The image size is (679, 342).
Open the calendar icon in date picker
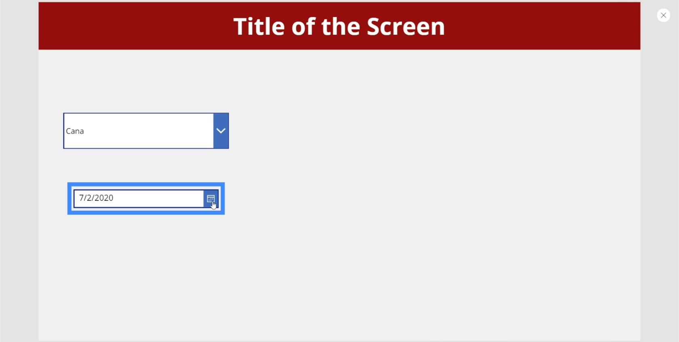tap(211, 199)
